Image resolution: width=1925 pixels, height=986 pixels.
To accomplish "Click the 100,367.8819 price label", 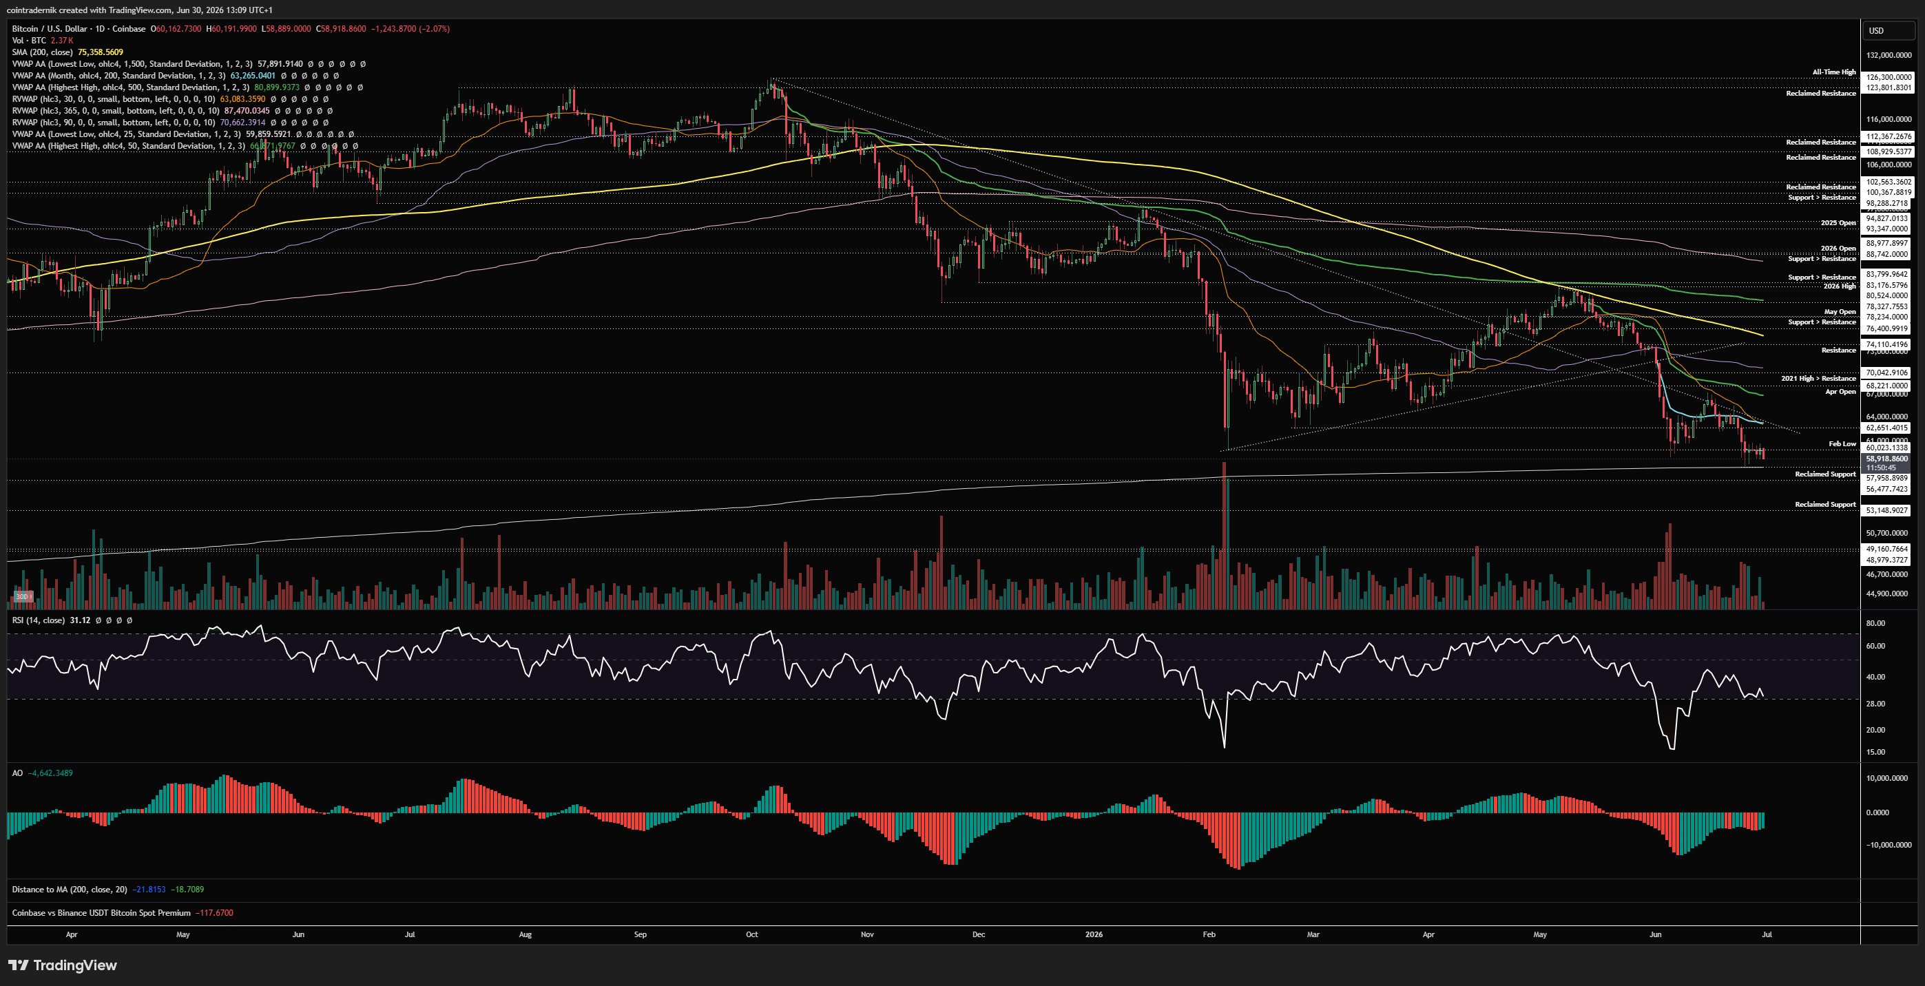I will (1889, 192).
